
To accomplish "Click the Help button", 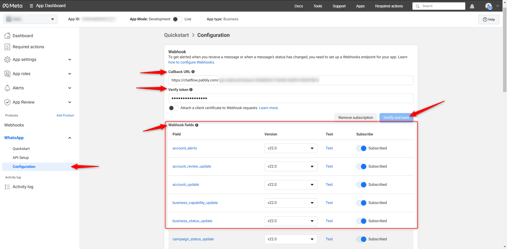I will tap(489, 19).
